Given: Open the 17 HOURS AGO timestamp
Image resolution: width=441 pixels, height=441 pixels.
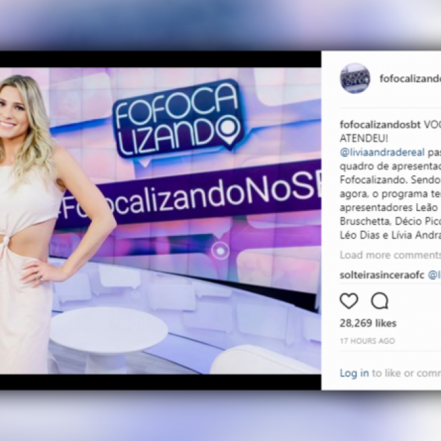Looking at the screenshot, I should [367, 341].
